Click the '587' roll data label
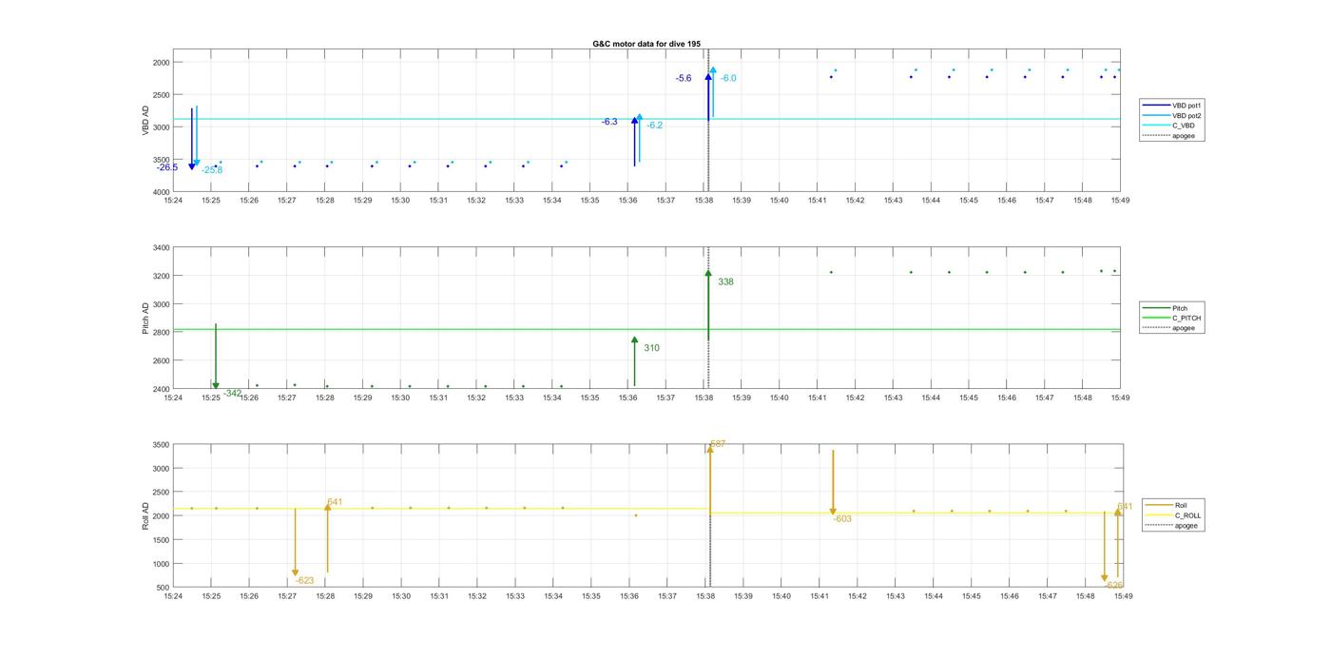The width and height of the screenshot is (1331, 659). coord(718,444)
